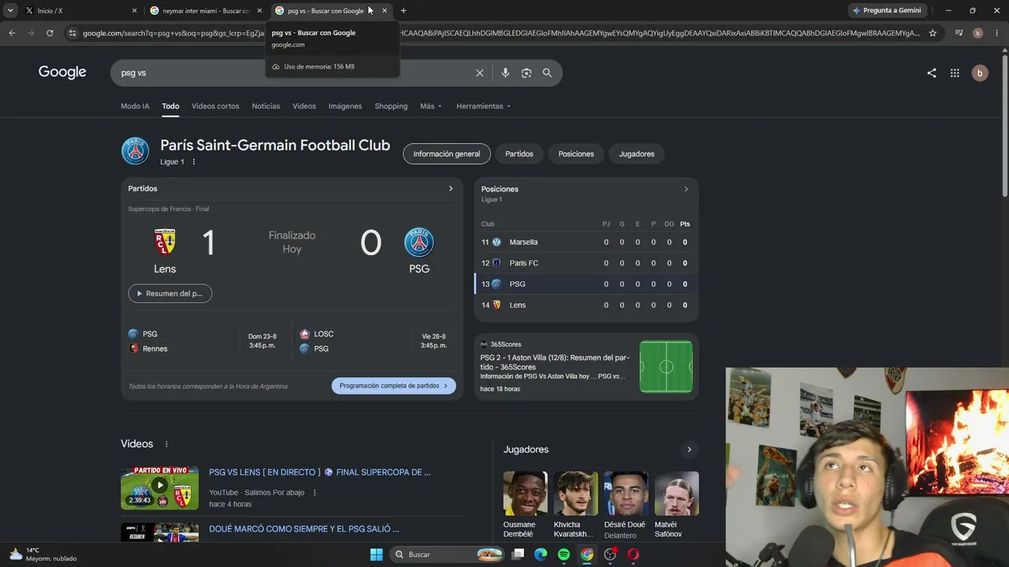Image resolution: width=1009 pixels, height=567 pixels.
Task: Open the media controls toolbar icon
Action: [959, 33]
